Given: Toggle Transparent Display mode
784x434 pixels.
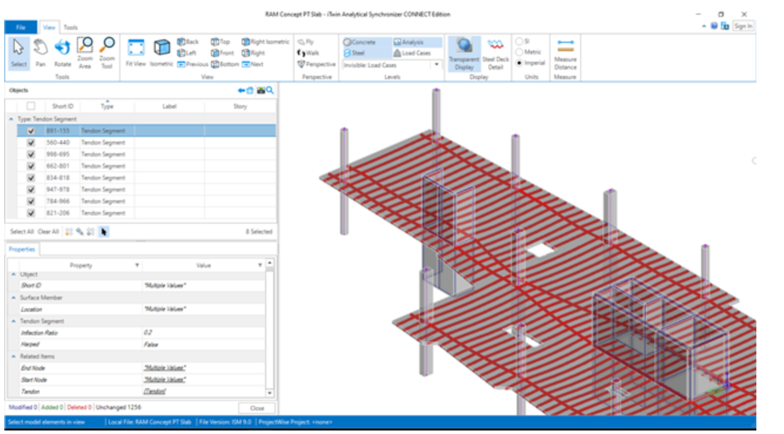Looking at the screenshot, I should [x=464, y=53].
